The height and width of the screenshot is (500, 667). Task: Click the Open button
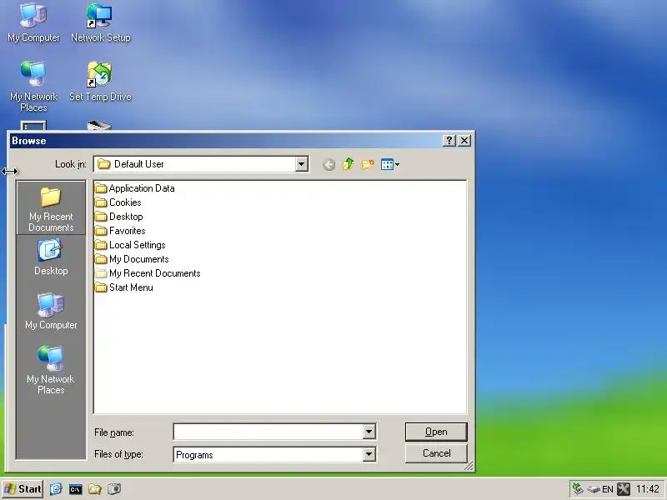point(436,432)
